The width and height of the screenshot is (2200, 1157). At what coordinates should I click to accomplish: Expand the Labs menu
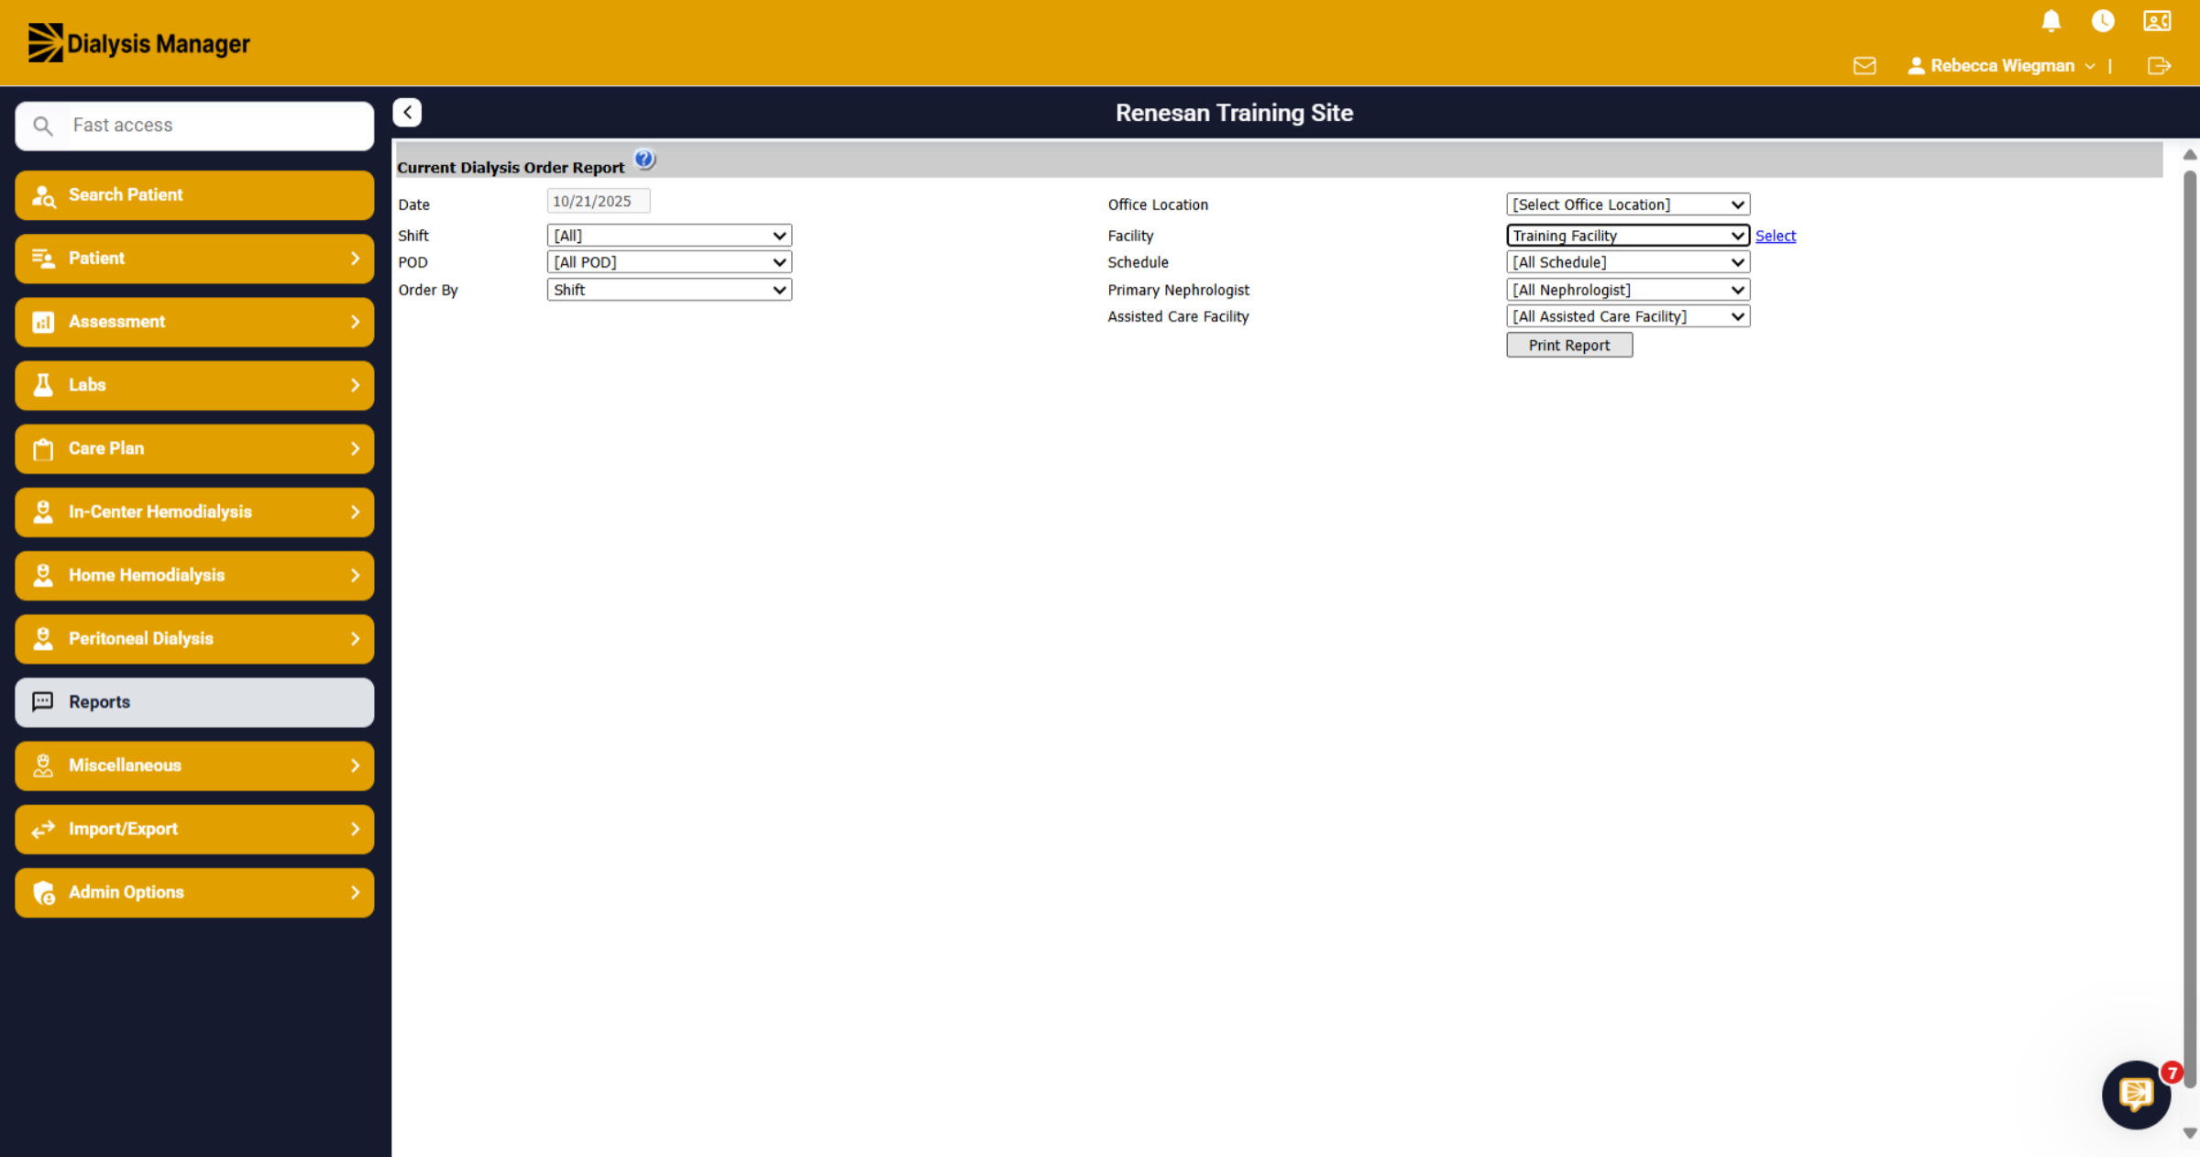click(194, 385)
